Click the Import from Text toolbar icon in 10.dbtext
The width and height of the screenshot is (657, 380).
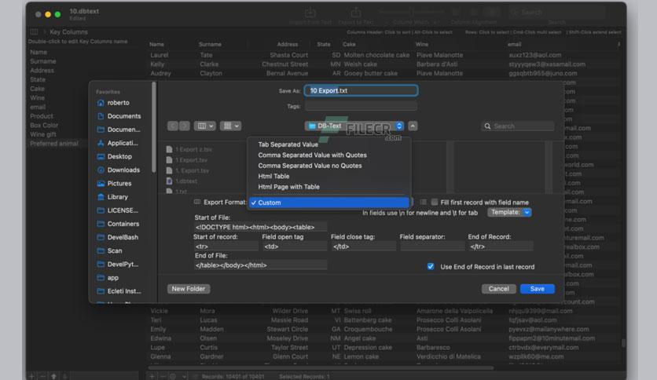pos(310,13)
